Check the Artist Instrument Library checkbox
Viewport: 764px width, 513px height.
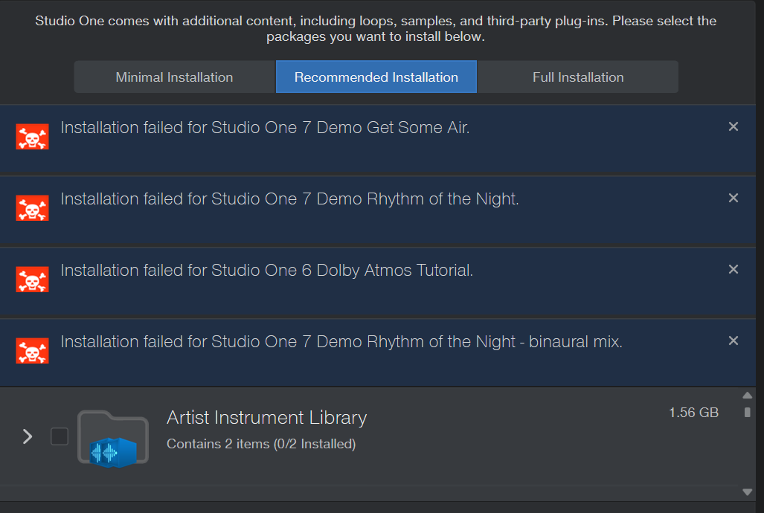pos(60,436)
